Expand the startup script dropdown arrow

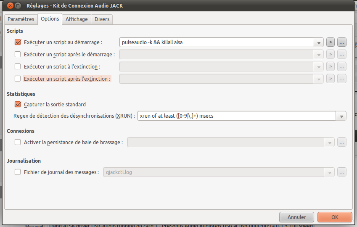click(319, 42)
